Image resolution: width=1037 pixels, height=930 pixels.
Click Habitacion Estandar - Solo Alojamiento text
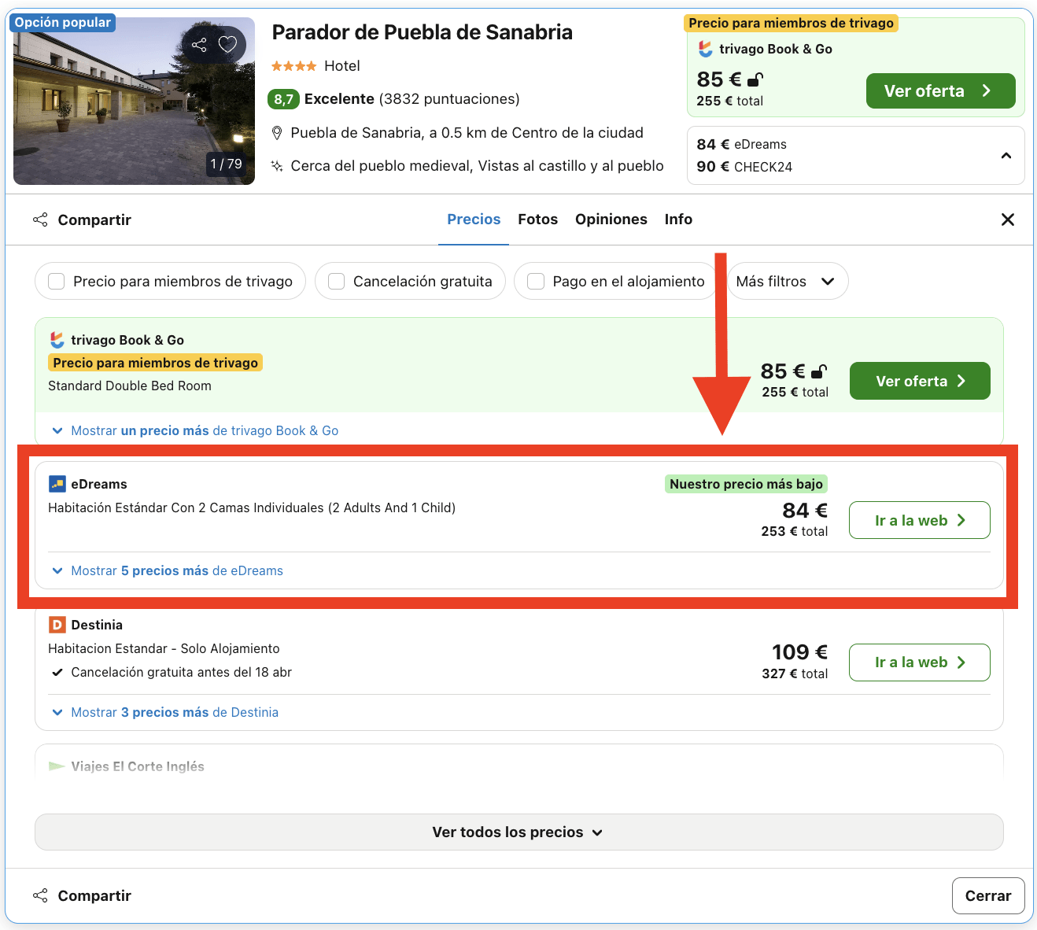point(164,649)
